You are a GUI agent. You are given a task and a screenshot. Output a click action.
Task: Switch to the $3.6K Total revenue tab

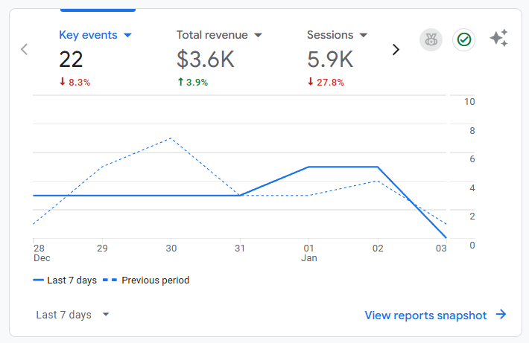pos(206,60)
